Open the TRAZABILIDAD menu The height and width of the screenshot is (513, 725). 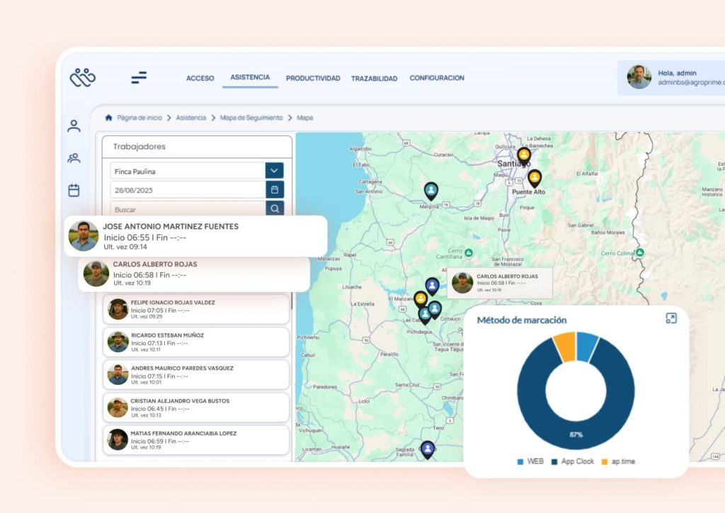pyautogui.click(x=374, y=79)
